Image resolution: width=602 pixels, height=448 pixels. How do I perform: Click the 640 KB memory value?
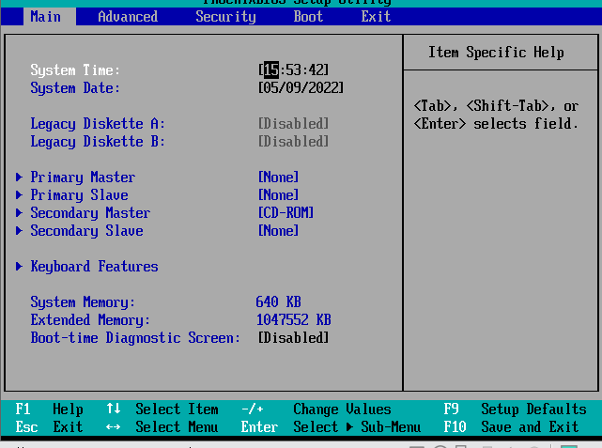point(278,302)
